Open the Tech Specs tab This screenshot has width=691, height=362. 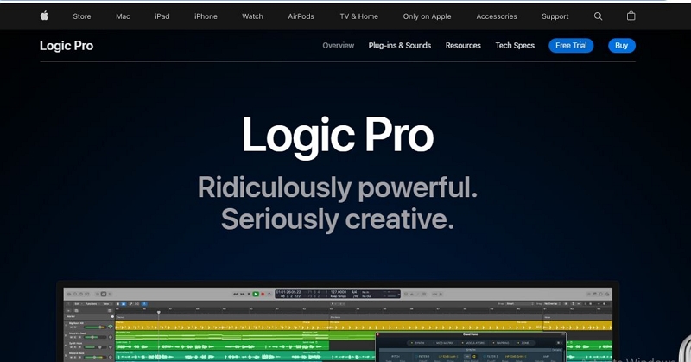pos(515,46)
